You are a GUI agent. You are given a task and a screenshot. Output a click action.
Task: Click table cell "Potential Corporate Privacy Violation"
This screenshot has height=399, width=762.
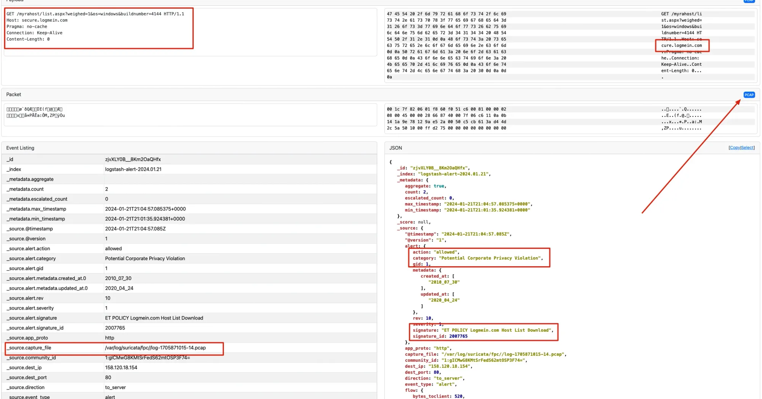pyautogui.click(x=145, y=258)
